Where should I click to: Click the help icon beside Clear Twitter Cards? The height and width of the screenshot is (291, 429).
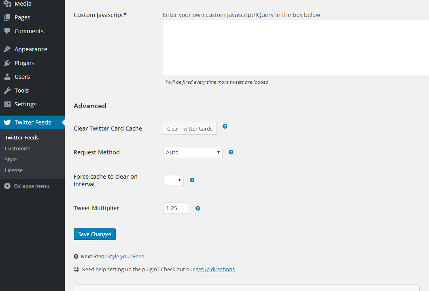tap(225, 127)
